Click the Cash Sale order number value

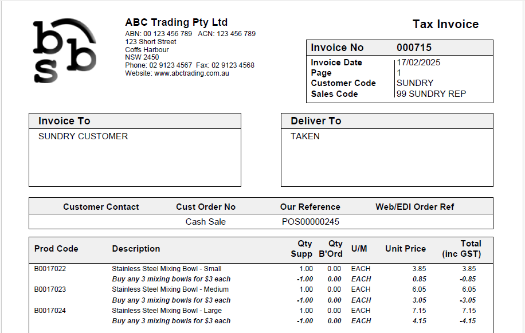pos(206,222)
